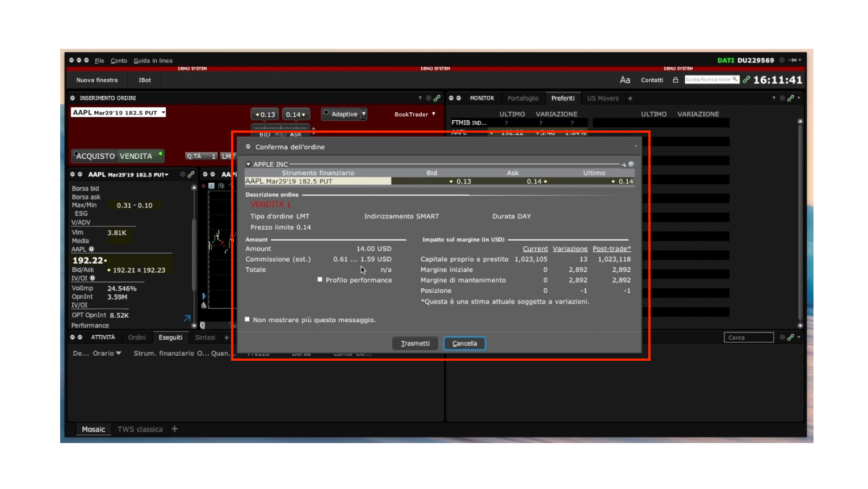This screenshot has height=489, width=868.
Task: Open AAPL Mar29'19 182.5 PUT ticker dropdown in order entry
Action: [x=163, y=112]
